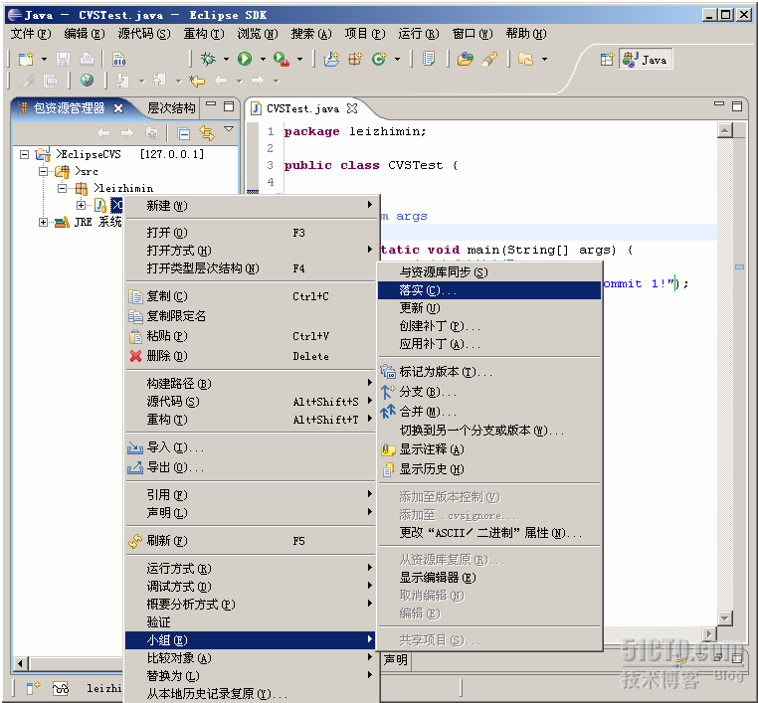758x703 pixels.
Task: Close the CVSTest.java editor tab
Action: coord(351,108)
